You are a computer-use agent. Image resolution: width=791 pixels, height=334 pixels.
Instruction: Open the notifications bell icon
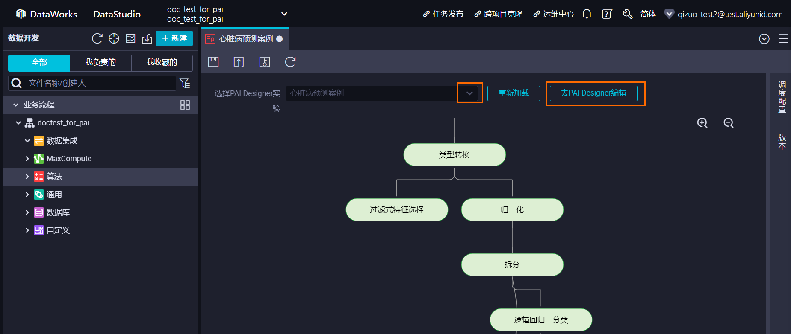pyautogui.click(x=587, y=14)
